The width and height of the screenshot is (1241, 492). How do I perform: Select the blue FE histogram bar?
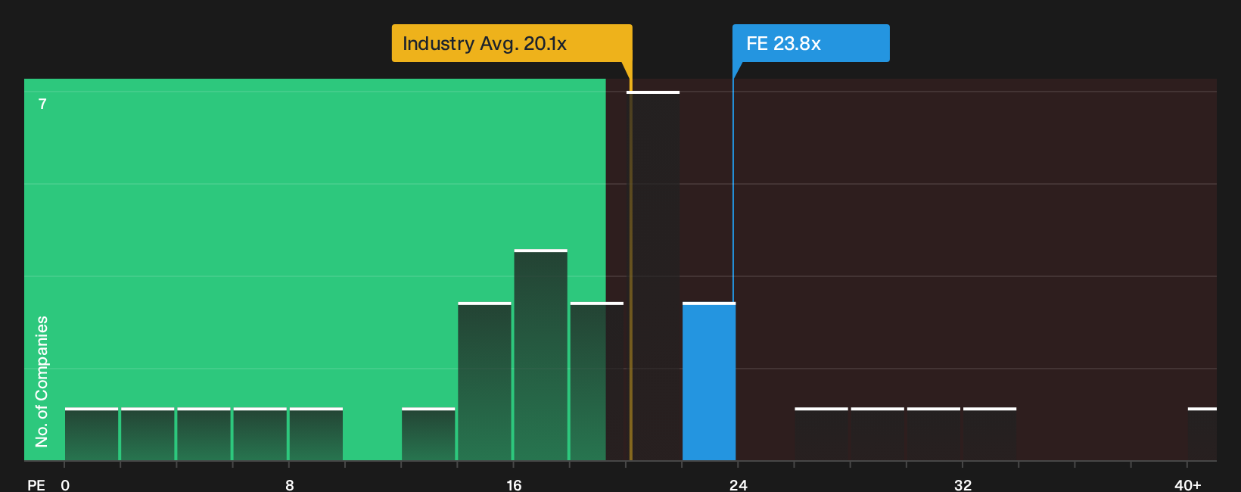coord(709,381)
